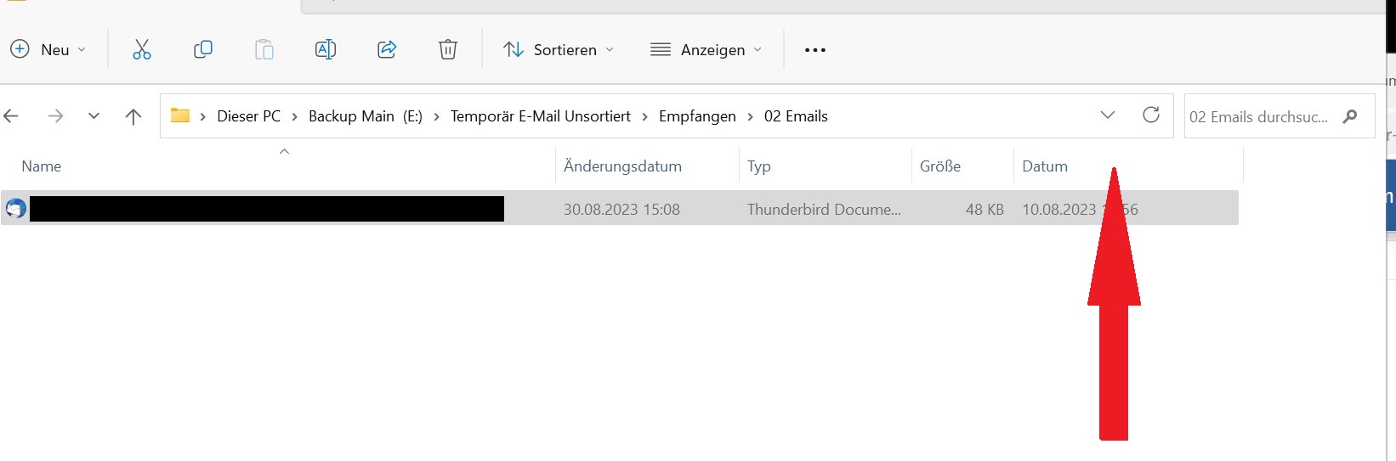Navigate back with the left arrow
Screen dimensions: 1396x461
click(12, 116)
